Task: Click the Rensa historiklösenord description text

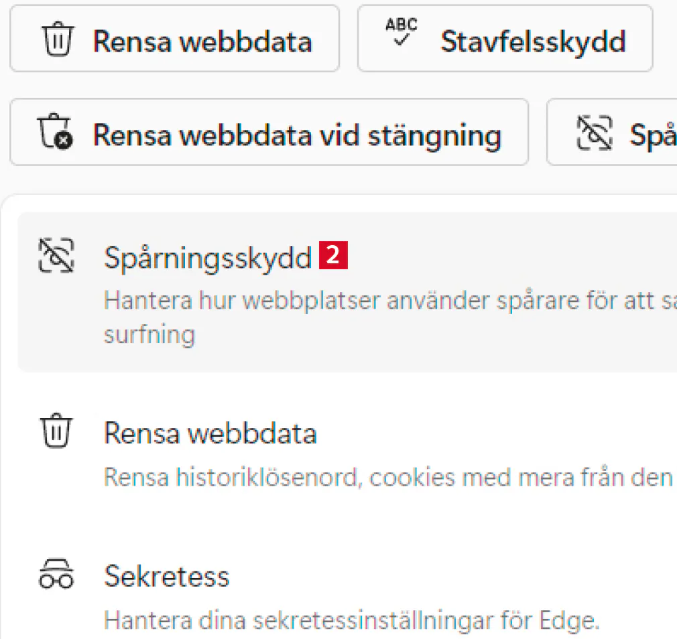Action: (x=388, y=477)
